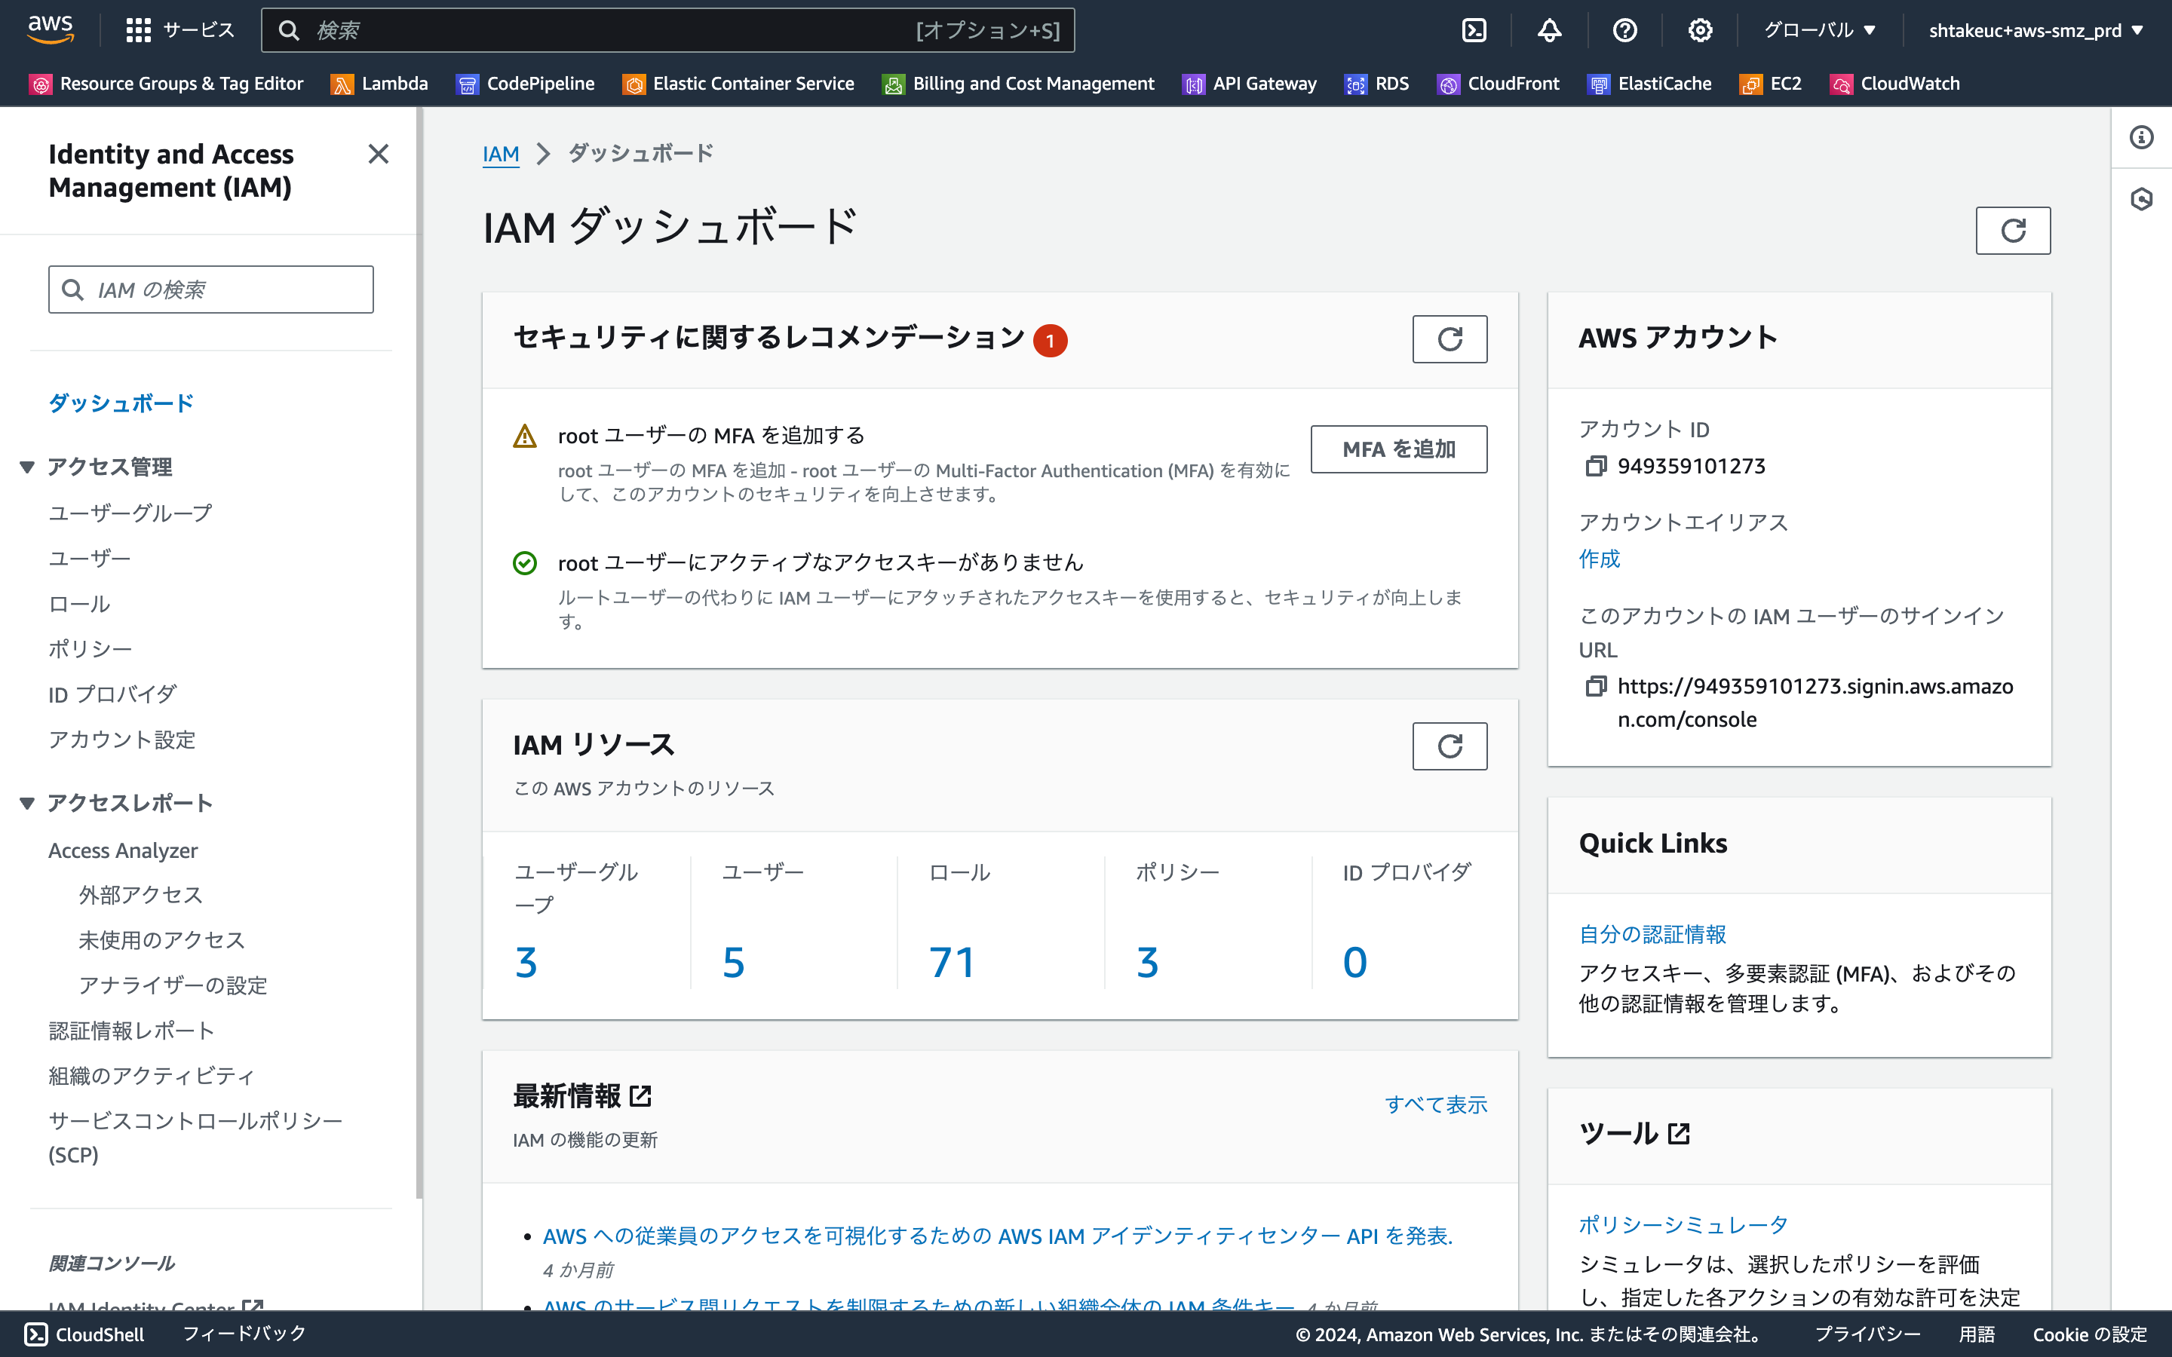
Task: Open the ID providers count 0
Action: click(1355, 962)
